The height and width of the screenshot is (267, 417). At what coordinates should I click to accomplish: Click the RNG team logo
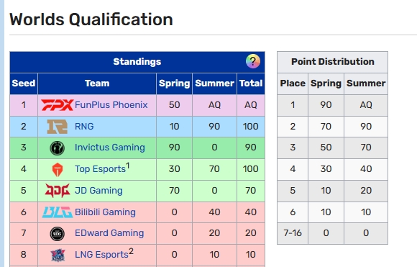point(58,127)
